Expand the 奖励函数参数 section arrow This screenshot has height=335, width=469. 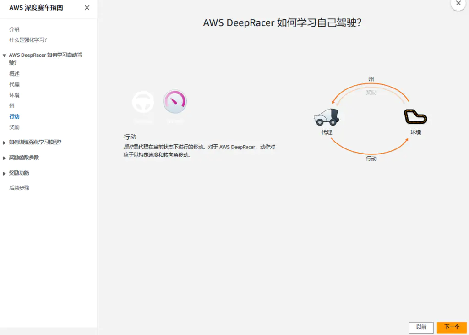[x=4, y=158]
